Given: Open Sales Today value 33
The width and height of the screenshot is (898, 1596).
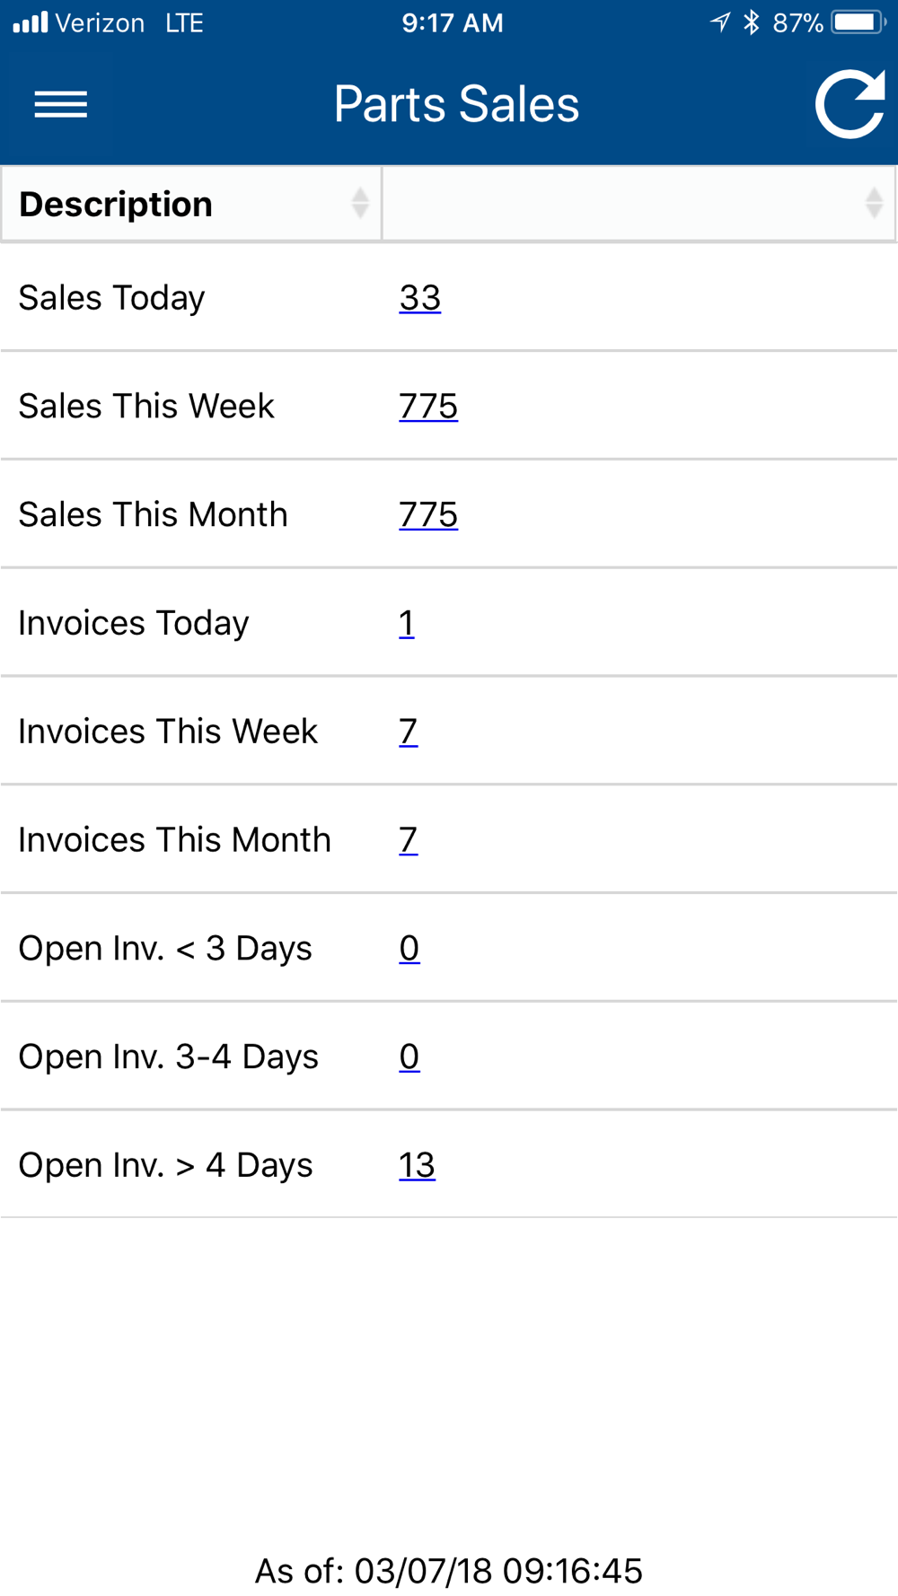Looking at the screenshot, I should click(419, 298).
